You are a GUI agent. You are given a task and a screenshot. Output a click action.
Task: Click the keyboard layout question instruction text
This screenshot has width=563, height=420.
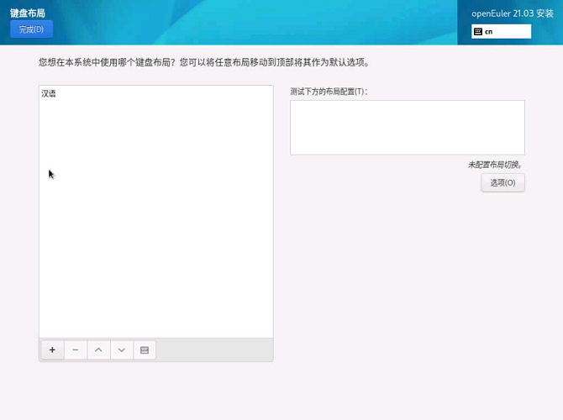(203, 63)
